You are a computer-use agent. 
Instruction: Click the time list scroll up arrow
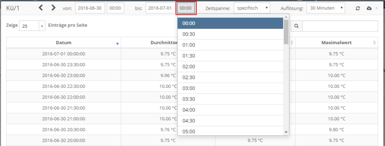[286, 17]
